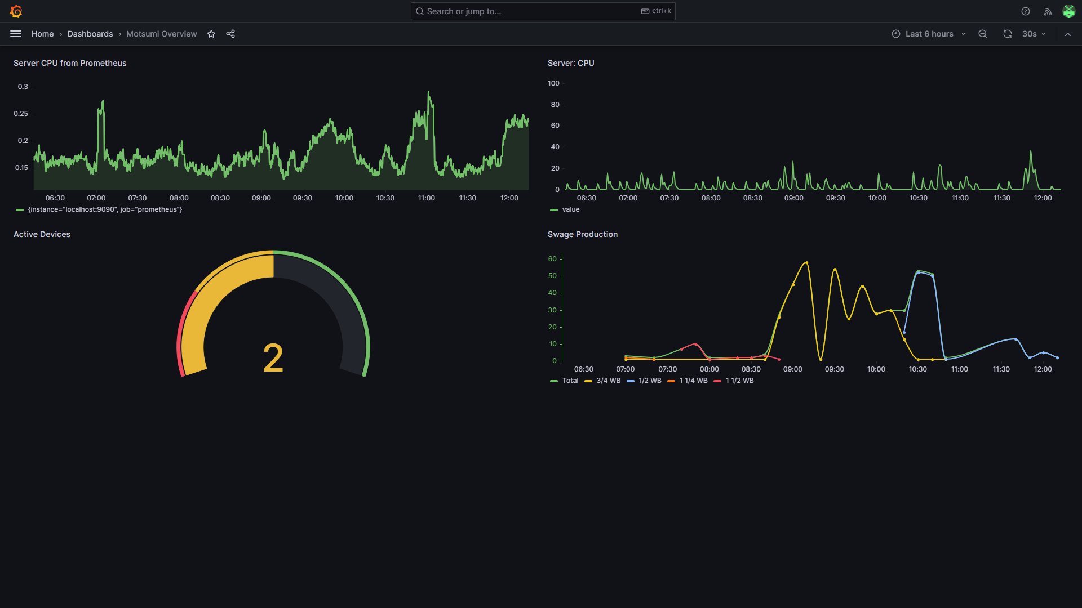Screen dimensions: 1082x608
Task: Star the Motsumi Overview dashboard
Action: click(211, 34)
